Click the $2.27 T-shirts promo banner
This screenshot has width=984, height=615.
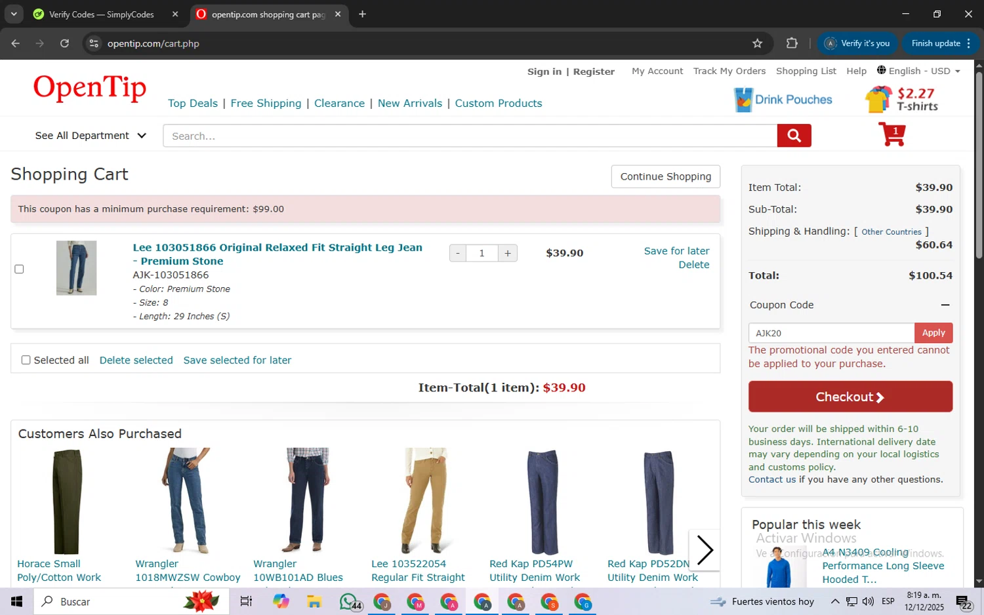point(902,100)
